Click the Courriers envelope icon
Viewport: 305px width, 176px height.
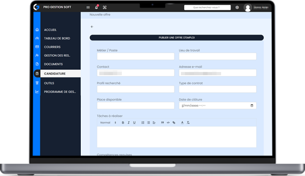[37, 47]
